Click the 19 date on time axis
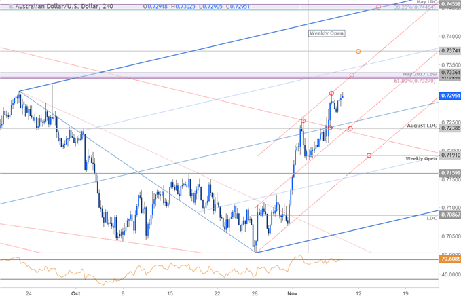 point(405,293)
